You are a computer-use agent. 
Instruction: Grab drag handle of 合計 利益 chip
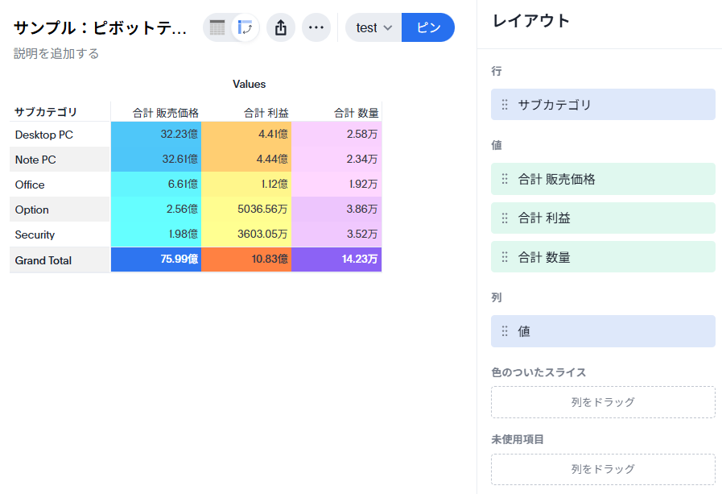click(505, 218)
